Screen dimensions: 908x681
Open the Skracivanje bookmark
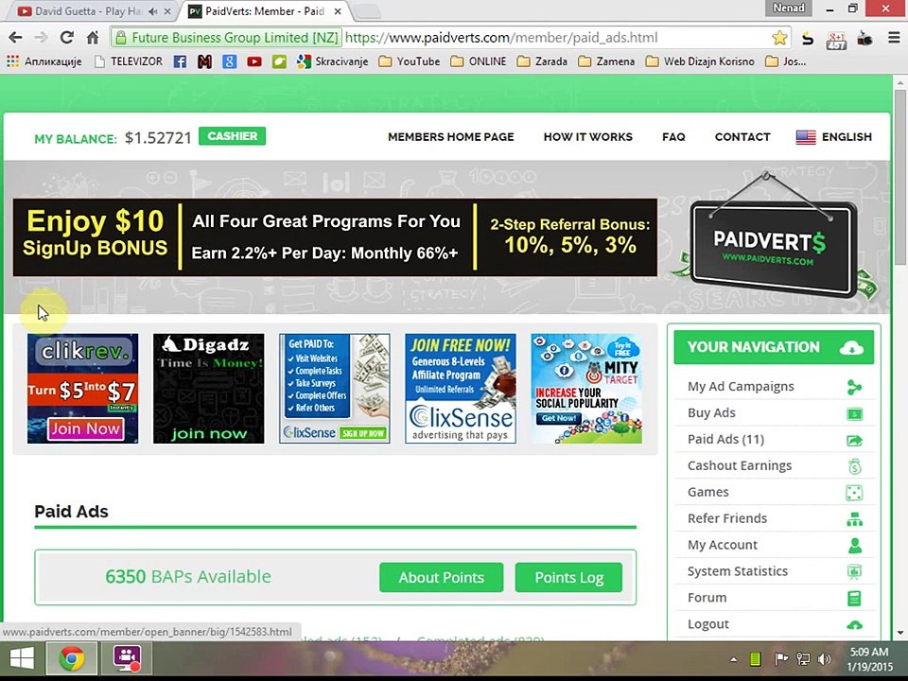tap(332, 61)
